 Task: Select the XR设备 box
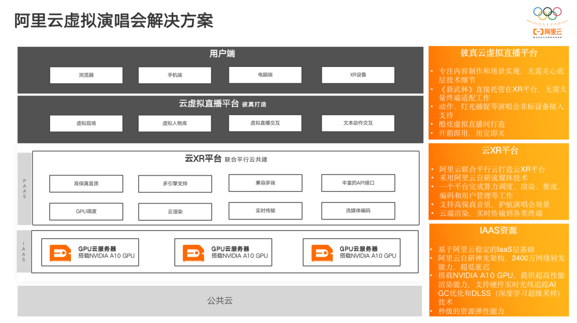(x=358, y=75)
